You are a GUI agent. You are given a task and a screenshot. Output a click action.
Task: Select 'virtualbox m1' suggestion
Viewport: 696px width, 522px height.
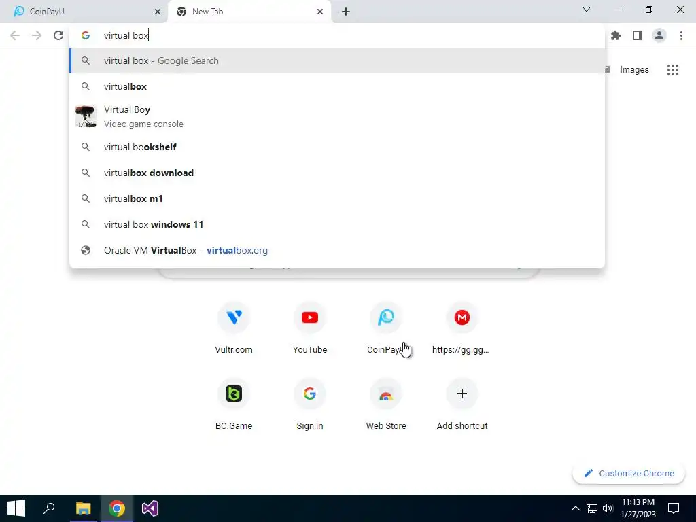click(x=337, y=198)
